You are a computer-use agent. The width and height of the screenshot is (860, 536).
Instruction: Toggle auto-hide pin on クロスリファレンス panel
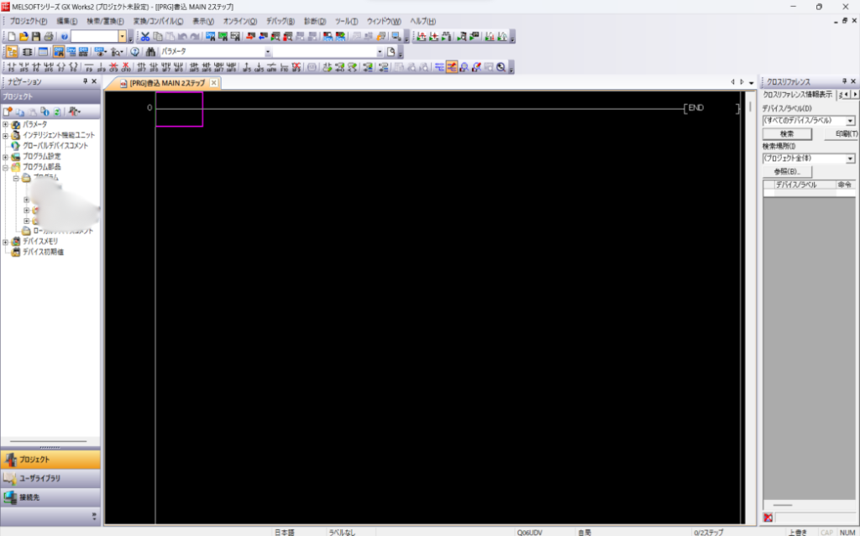842,82
